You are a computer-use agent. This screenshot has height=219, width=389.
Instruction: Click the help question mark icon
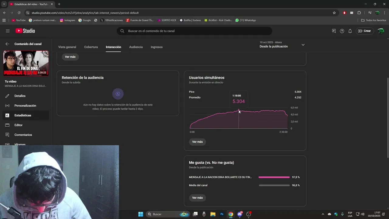point(342,31)
